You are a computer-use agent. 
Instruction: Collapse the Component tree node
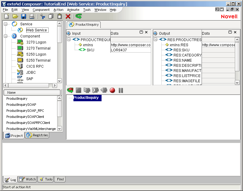pos(5,36)
